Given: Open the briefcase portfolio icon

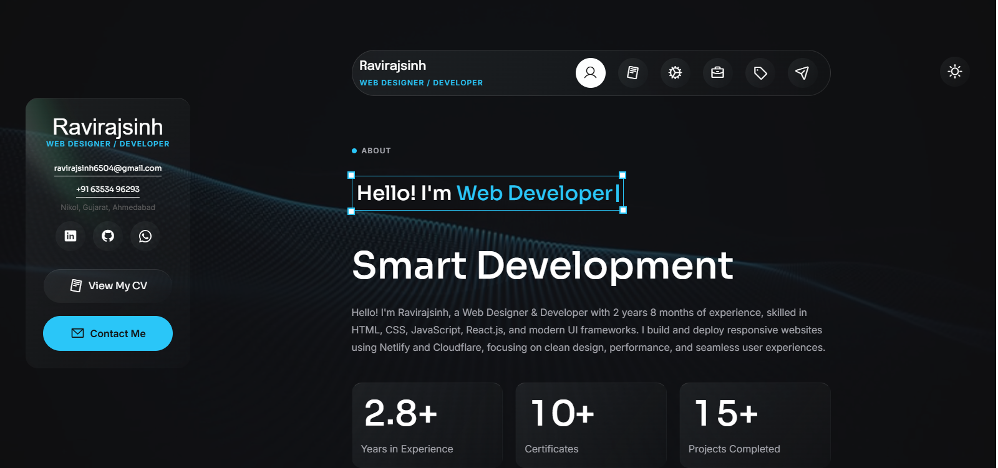Looking at the screenshot, I should tap(717, 73).
